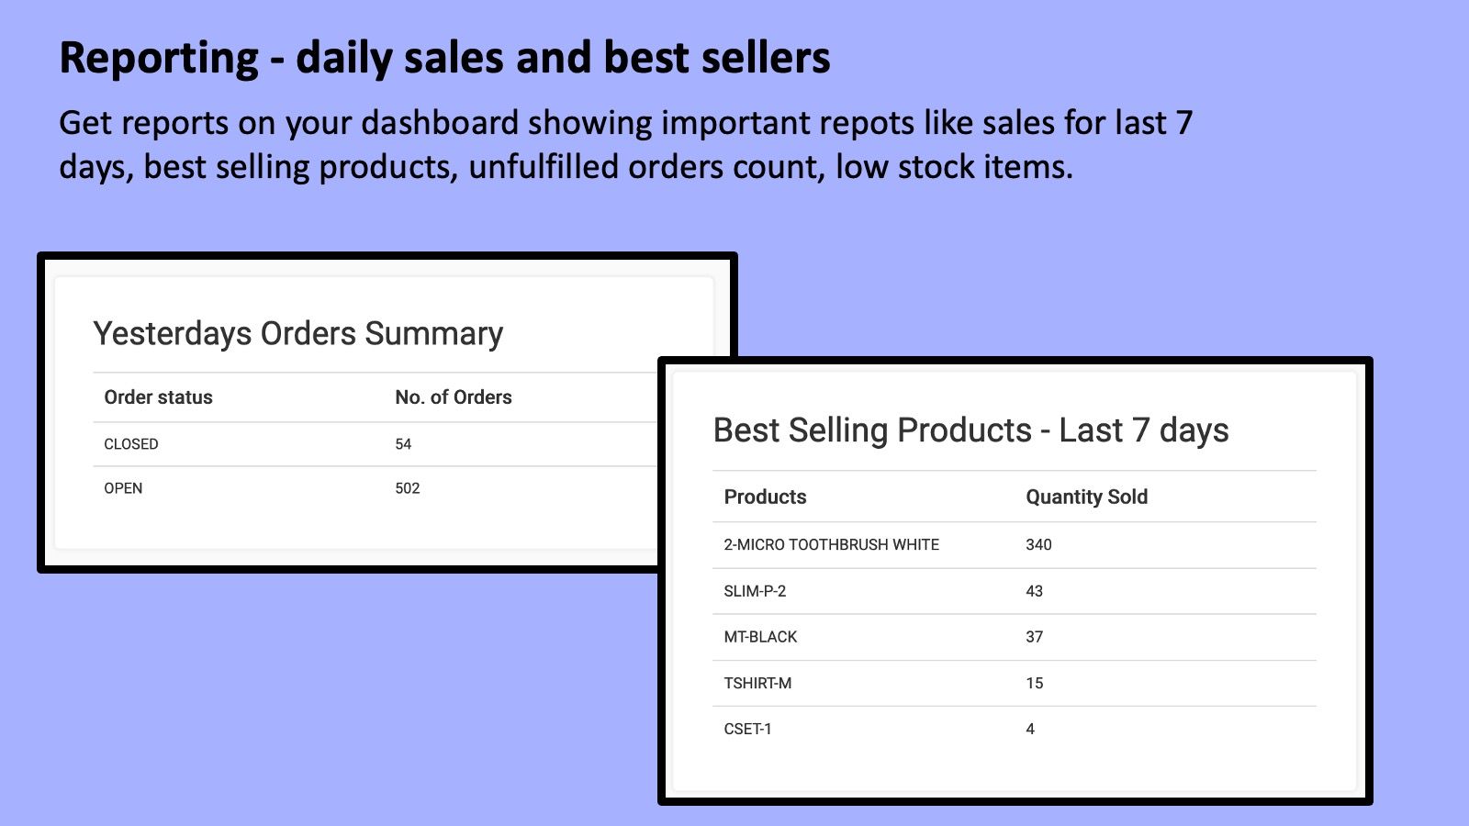Click the quantity 340 next to the toothbrush
Screen dimensions: 1469x826
coord(1038,544)
